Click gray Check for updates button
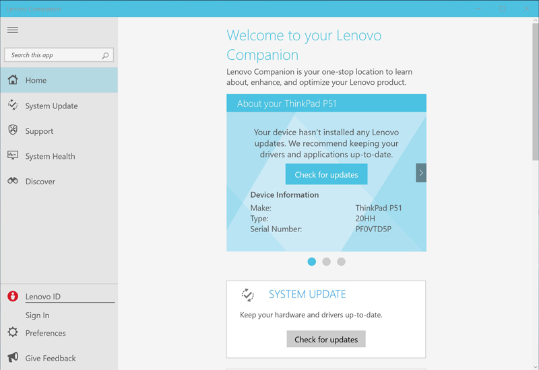 point(326,339)
